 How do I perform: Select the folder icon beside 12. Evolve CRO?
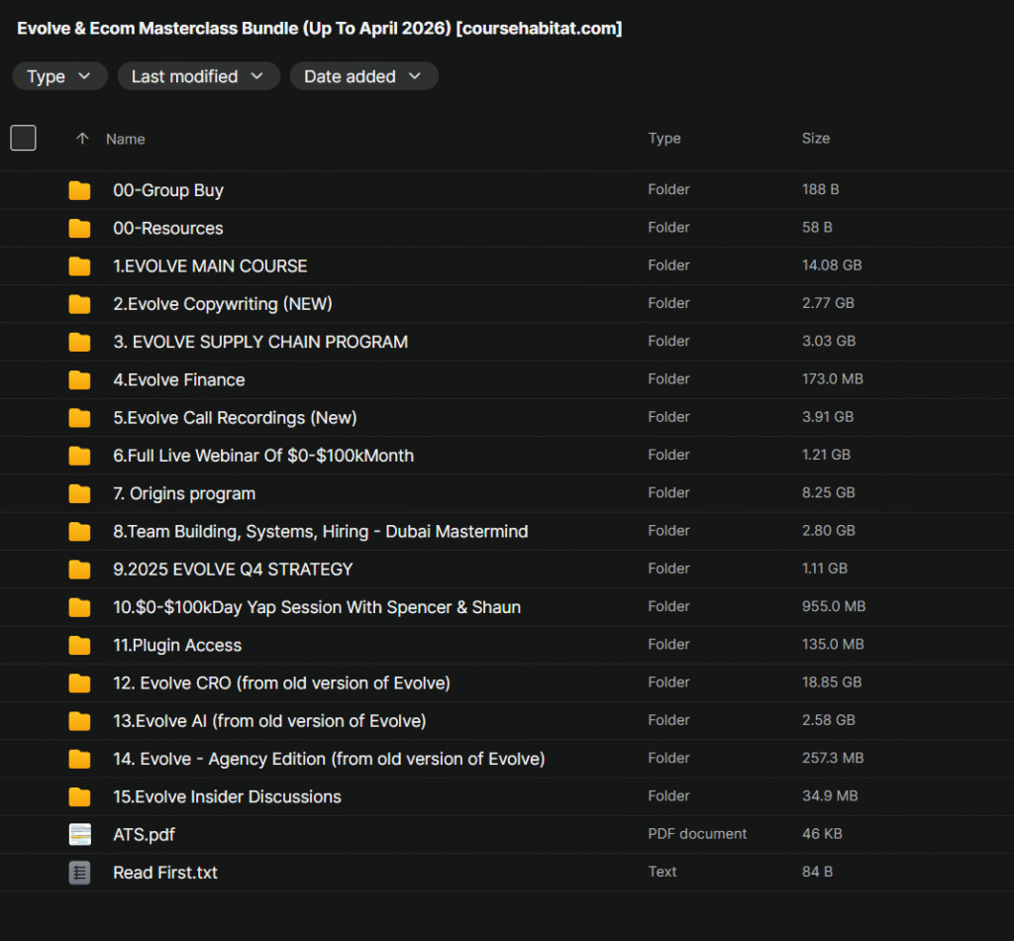pyautogui.click(x=79, y=682)
